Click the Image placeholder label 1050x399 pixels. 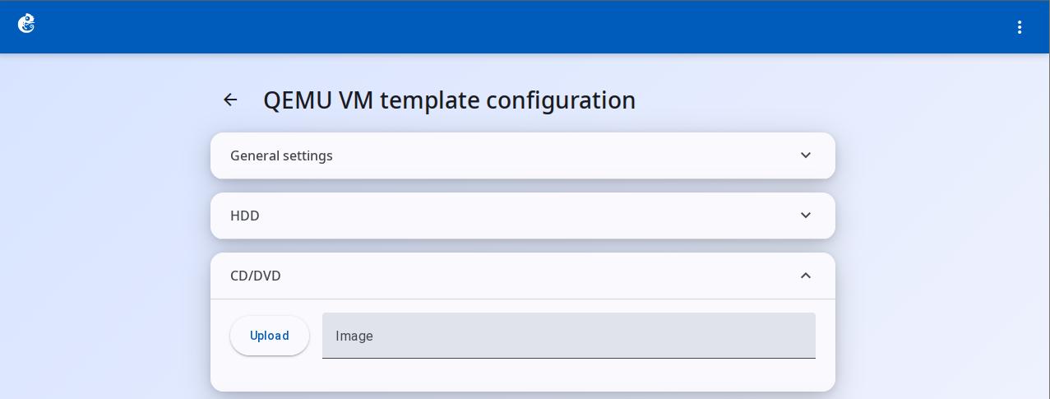pos(354,336)
